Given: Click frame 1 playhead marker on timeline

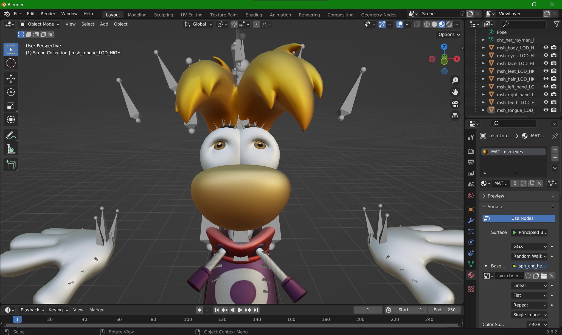Looking at the screenshot, I should coord(17,319).
